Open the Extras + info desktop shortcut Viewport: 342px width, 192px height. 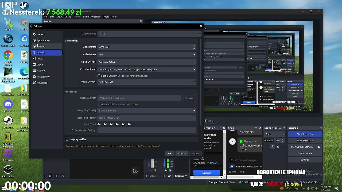pyautogui.click(x=8, y=41)
